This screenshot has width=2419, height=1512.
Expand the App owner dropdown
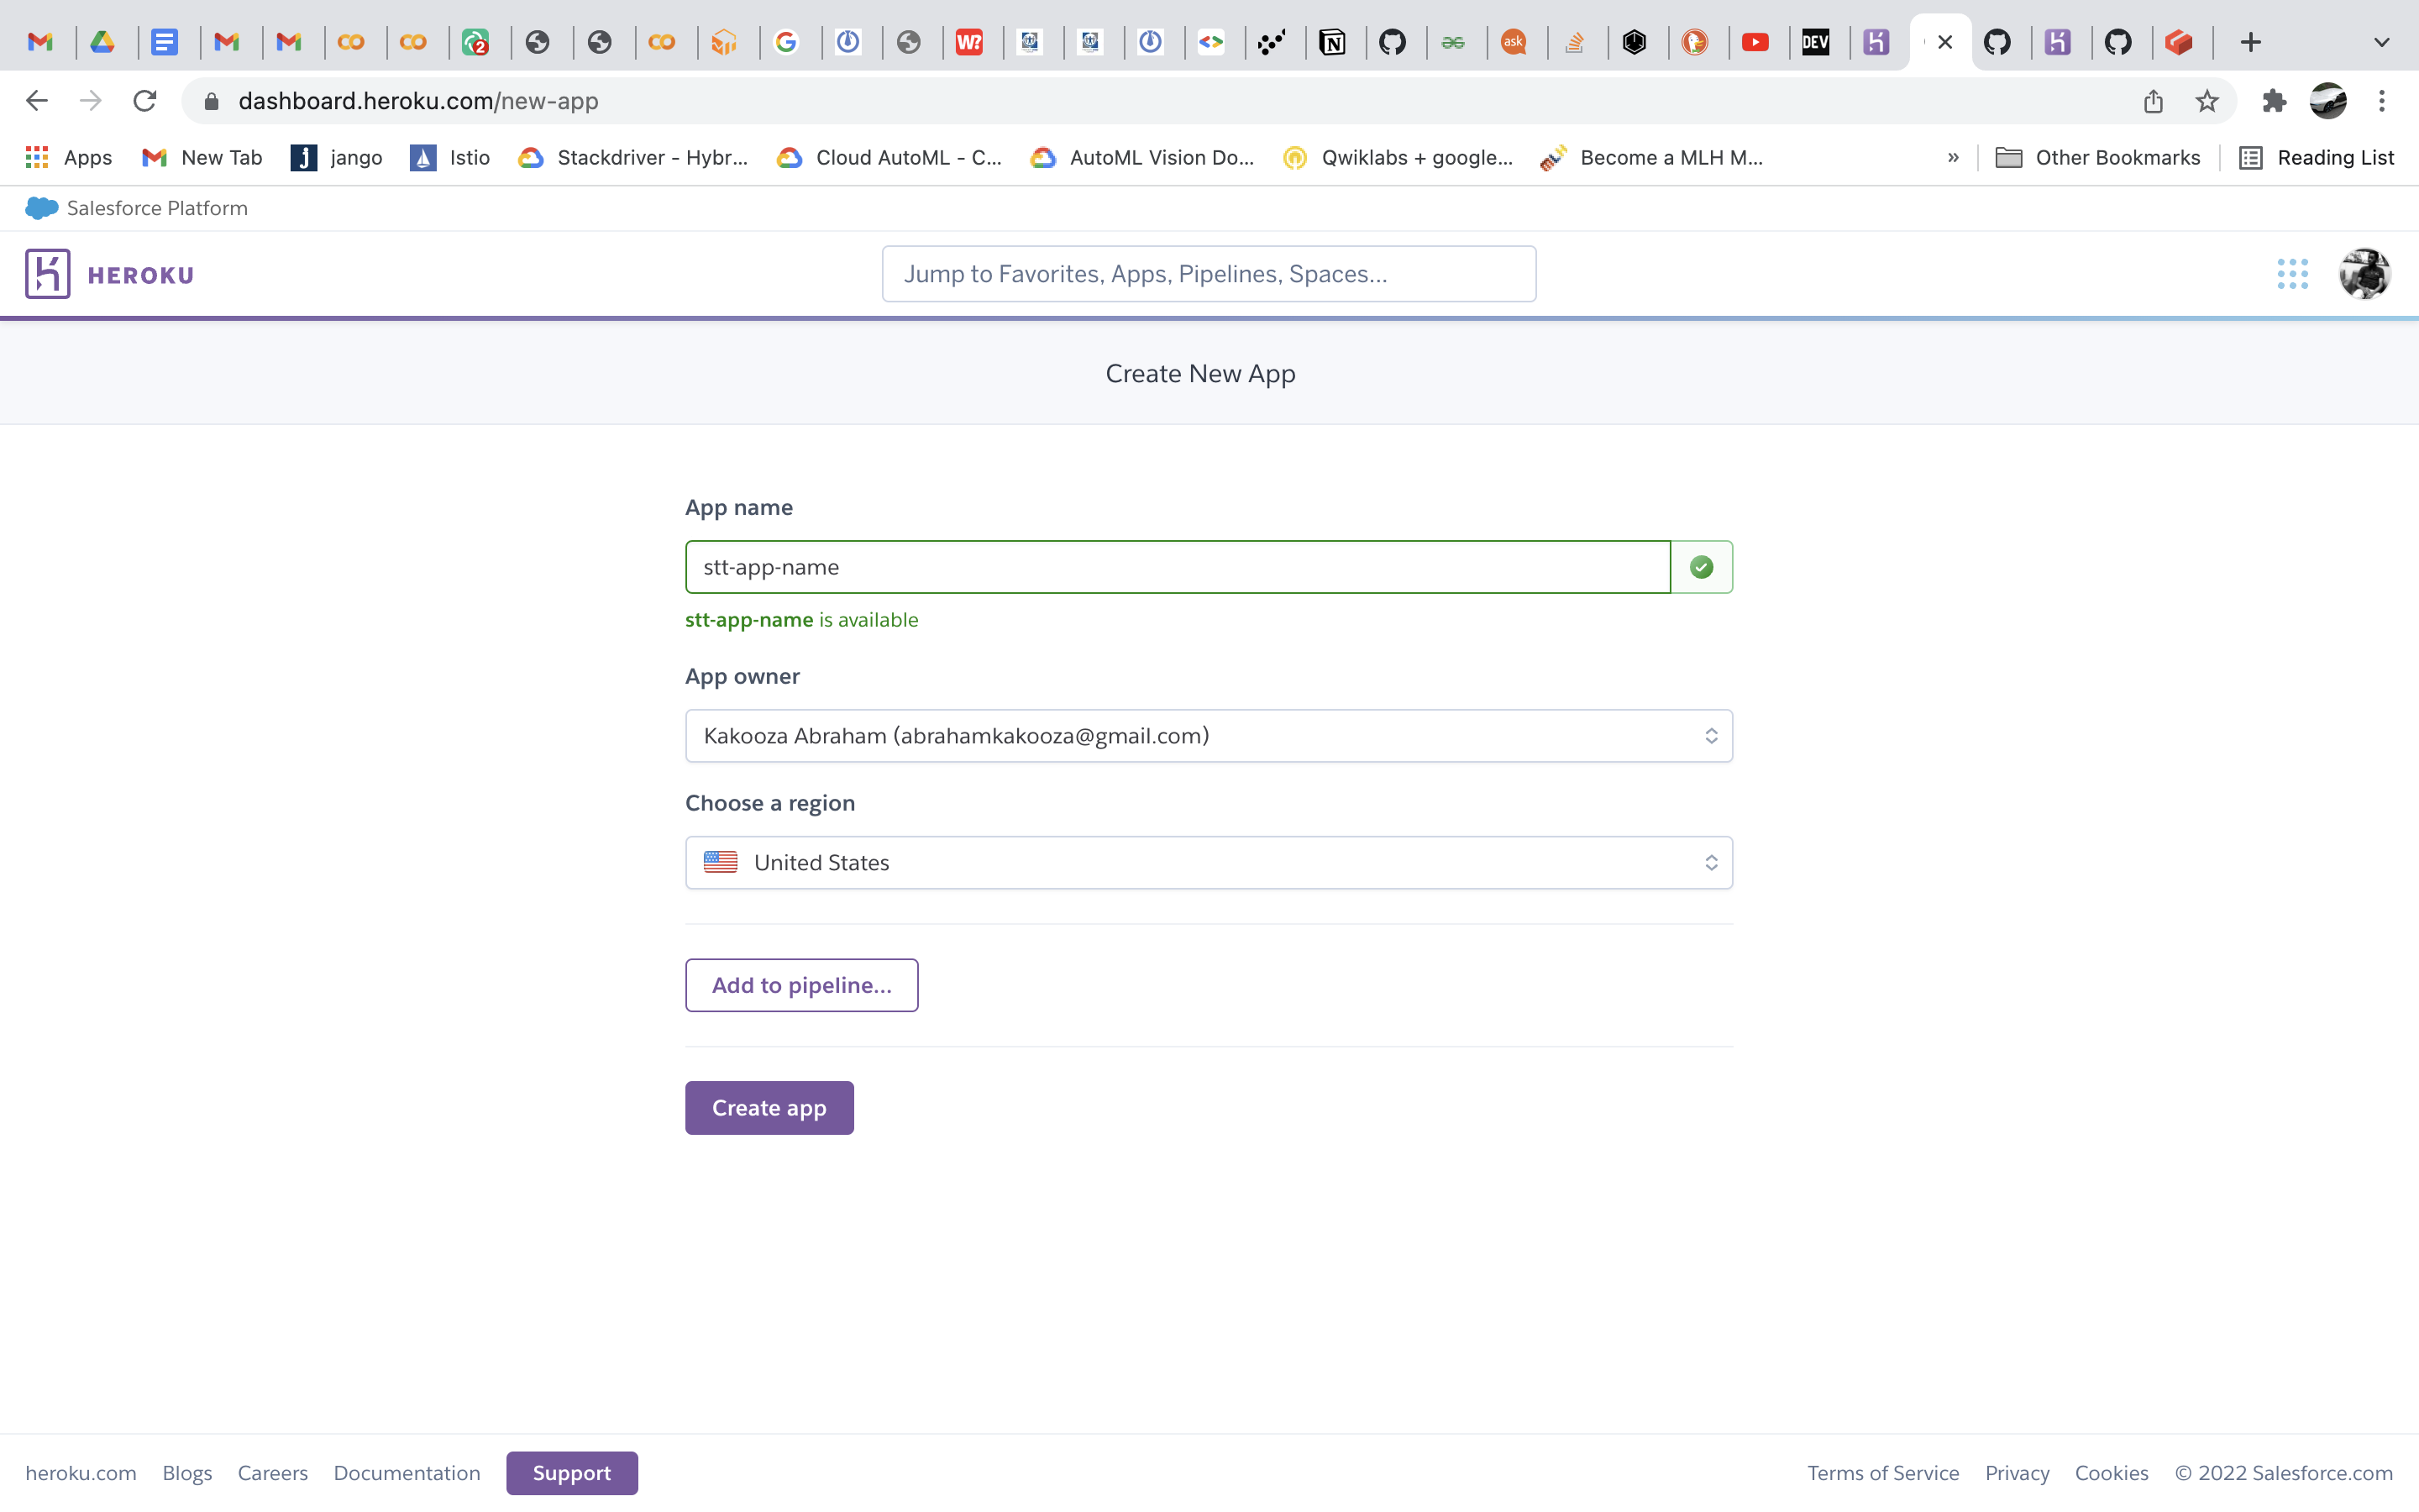(x=1209, y=735)
